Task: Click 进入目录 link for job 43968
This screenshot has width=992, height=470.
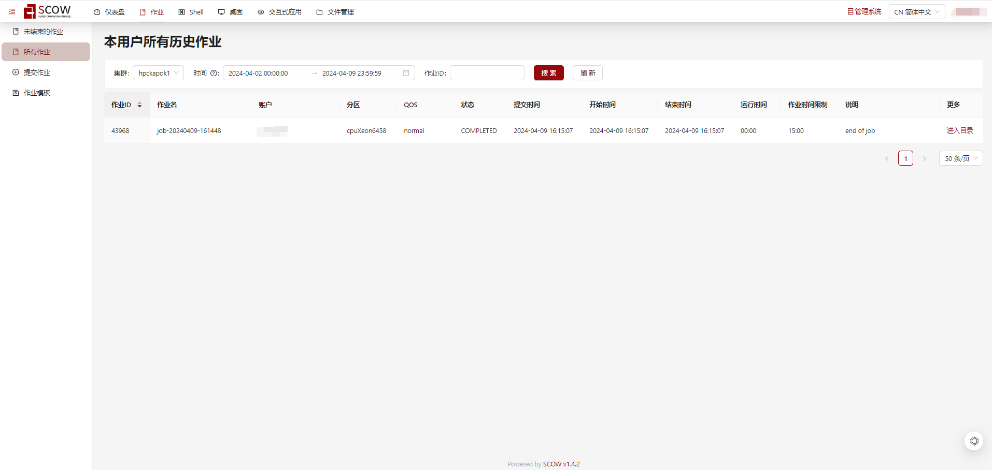Action: [x=960, y=130]
